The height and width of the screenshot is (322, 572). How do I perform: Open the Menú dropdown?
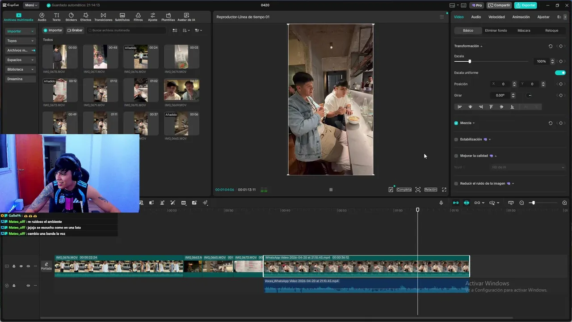pyautogui.click(x=31, y=5)
